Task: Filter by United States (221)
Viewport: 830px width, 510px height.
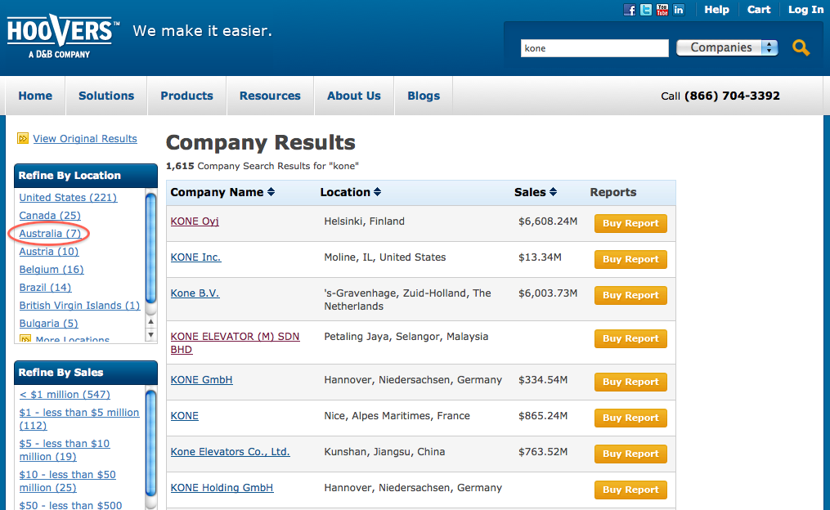Action: click(69, 197)
